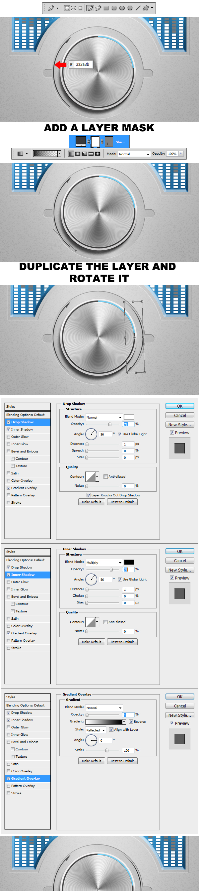This screenshot has width=199, height=891.
Task: Click the Radial Gradient style icon
Action: tap(78, 154)
